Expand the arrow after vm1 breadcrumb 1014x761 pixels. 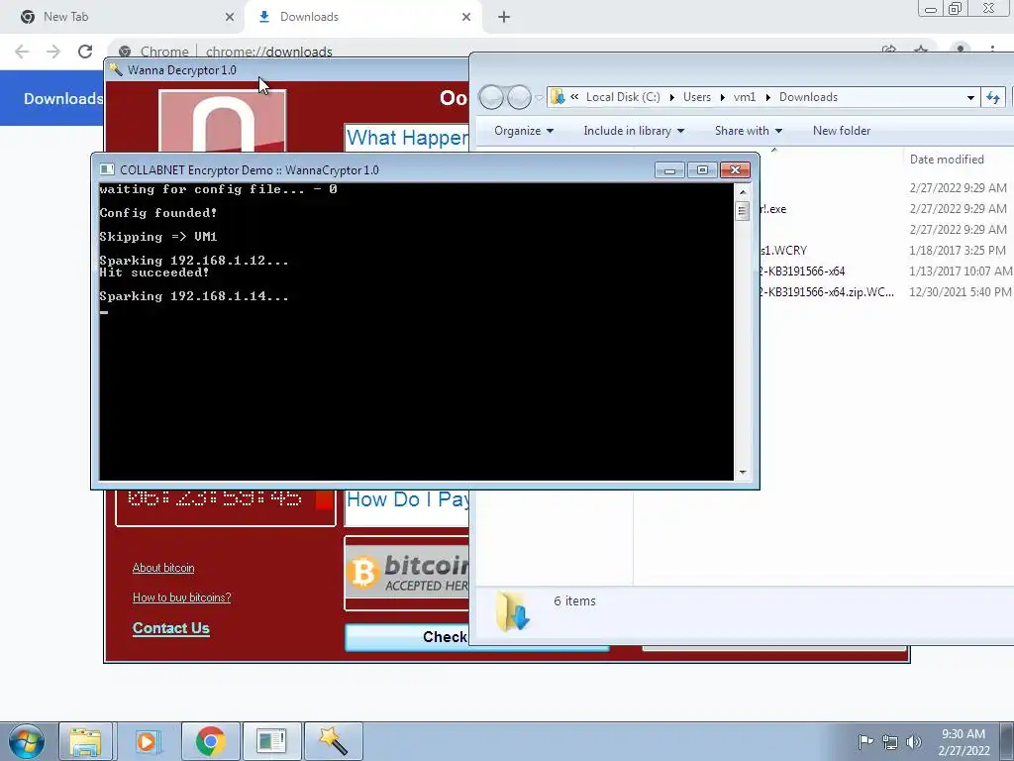coord(767,98)
